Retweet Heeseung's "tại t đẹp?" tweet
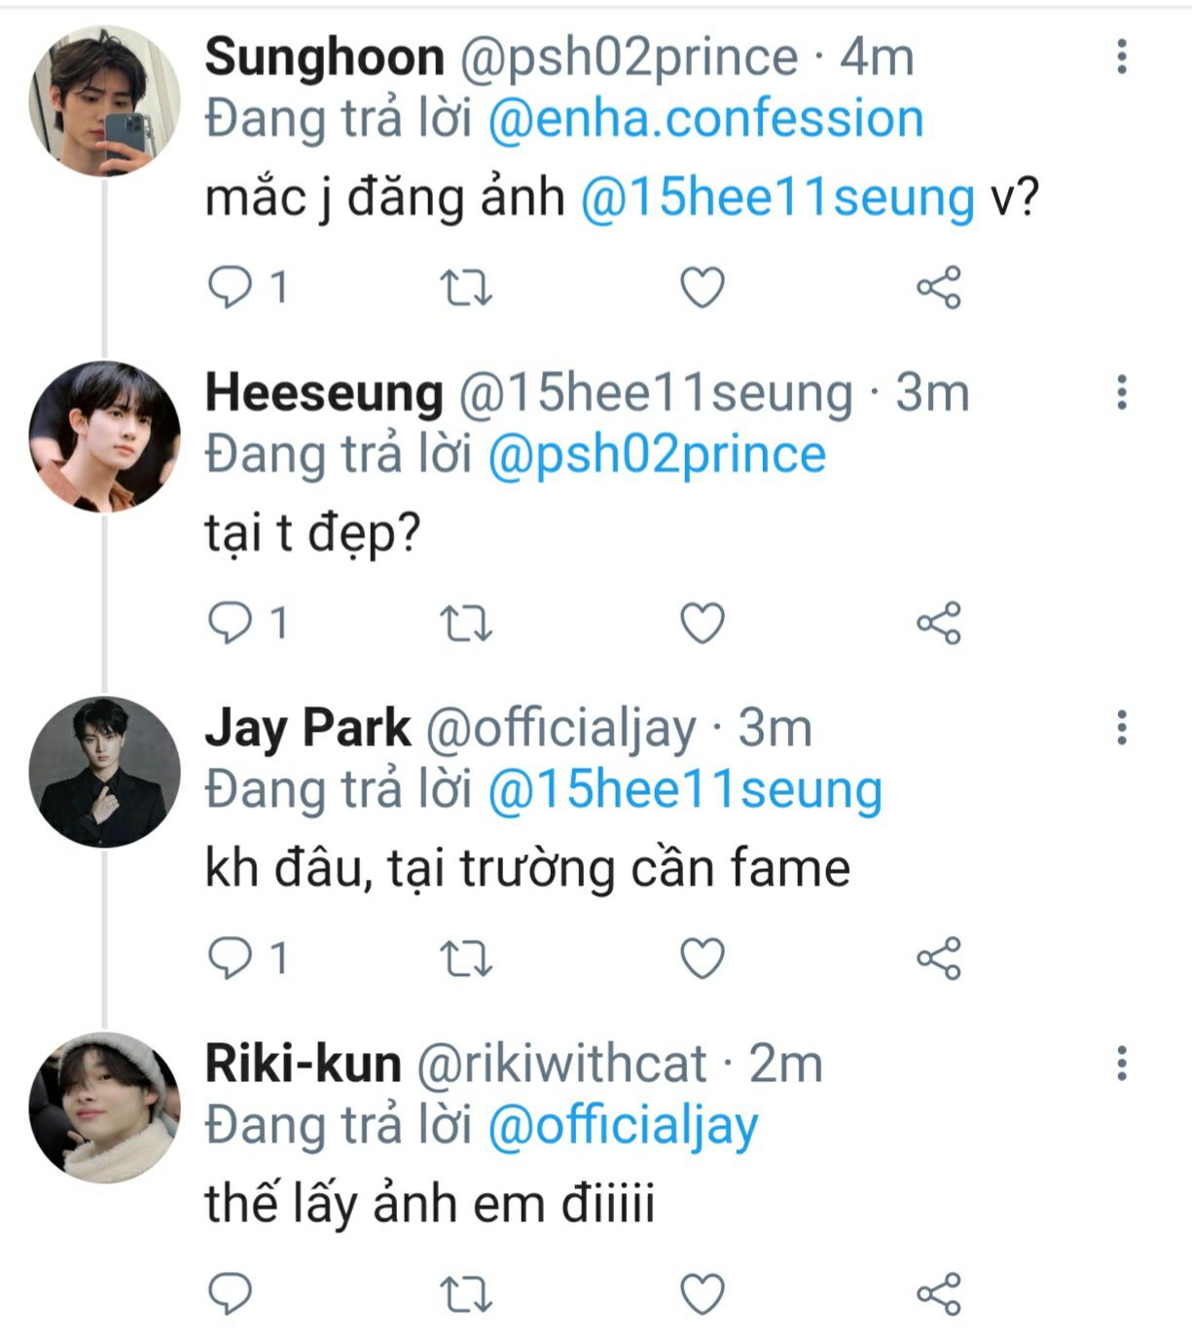 point(466,624)
